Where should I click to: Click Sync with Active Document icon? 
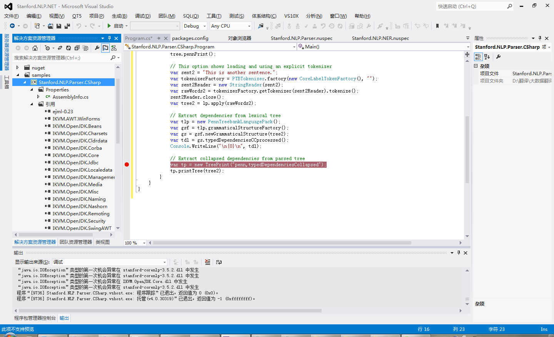[60, 48]
